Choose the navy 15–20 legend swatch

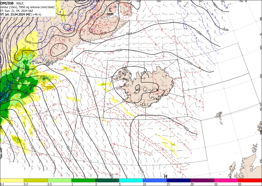click(x=179, y=180)
